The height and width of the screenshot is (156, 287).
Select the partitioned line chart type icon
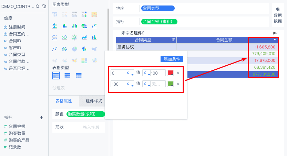tap(54, 37)
